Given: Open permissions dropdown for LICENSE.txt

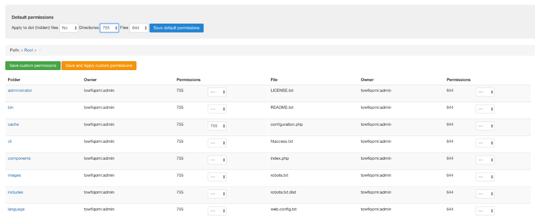Looking at the screenshot, I should [x=485, y=92].
